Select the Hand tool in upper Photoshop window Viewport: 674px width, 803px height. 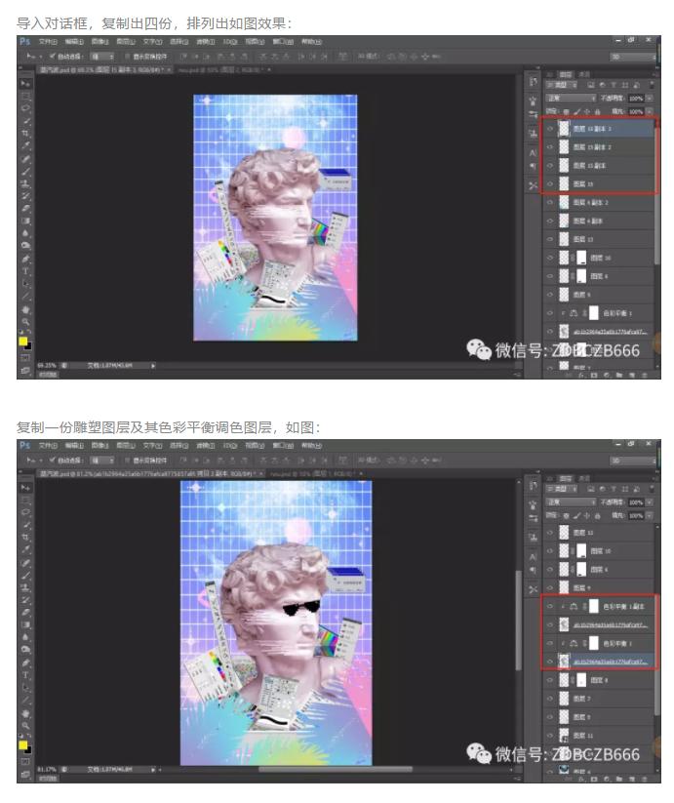click(x=25, y=309)
